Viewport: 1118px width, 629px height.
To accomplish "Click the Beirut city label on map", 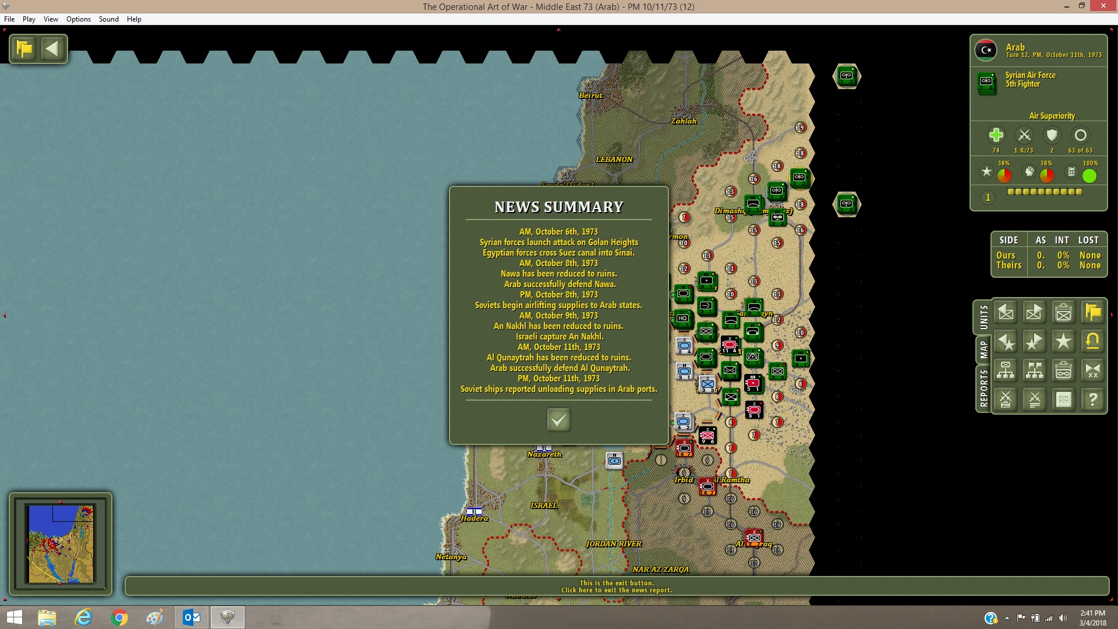I will tap(590, 96).
